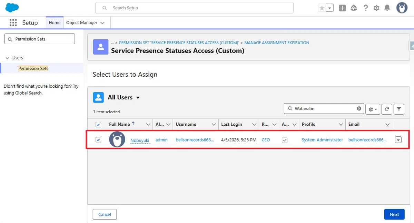Click the admin alias cell
This screenshot has width=414, height=223.
pos(161,140)
